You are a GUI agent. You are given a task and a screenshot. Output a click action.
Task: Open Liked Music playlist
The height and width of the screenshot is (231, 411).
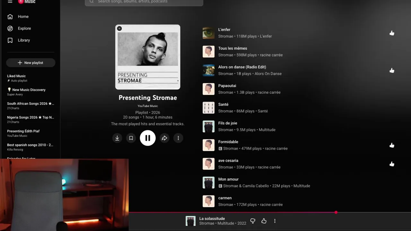point(31,78)
